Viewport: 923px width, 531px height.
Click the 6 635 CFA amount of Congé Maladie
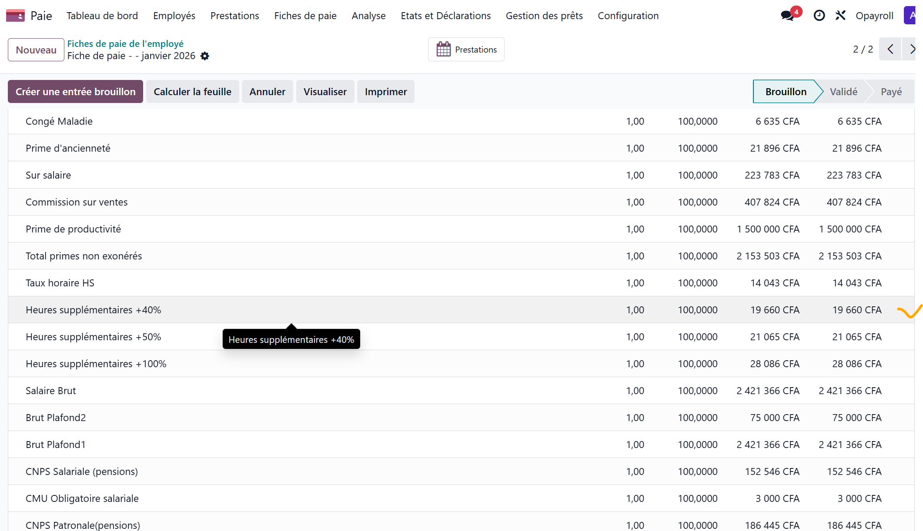click(777, 121)
